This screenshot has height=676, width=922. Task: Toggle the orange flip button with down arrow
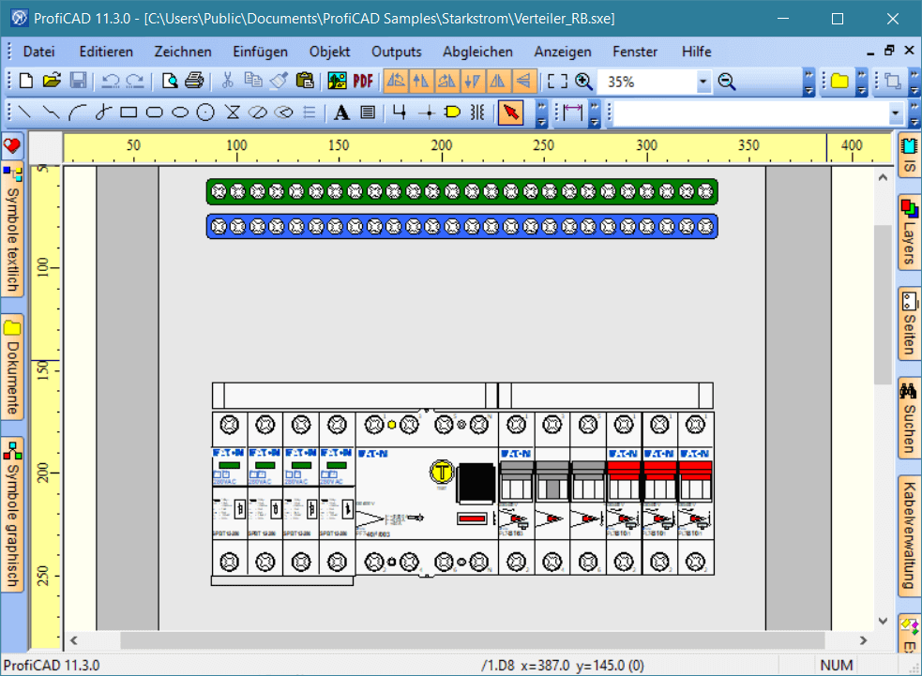[x=472, y=81]
